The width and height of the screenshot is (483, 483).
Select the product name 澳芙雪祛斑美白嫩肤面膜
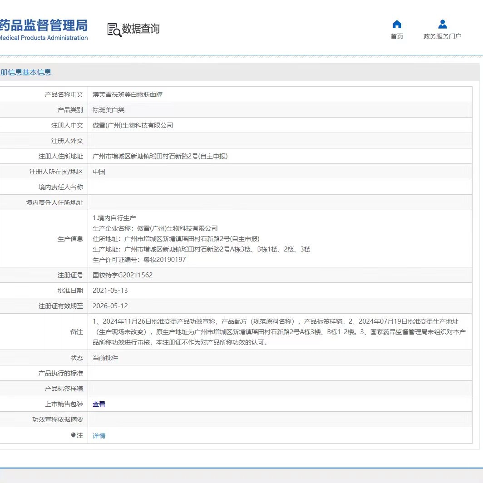[128, 94]
